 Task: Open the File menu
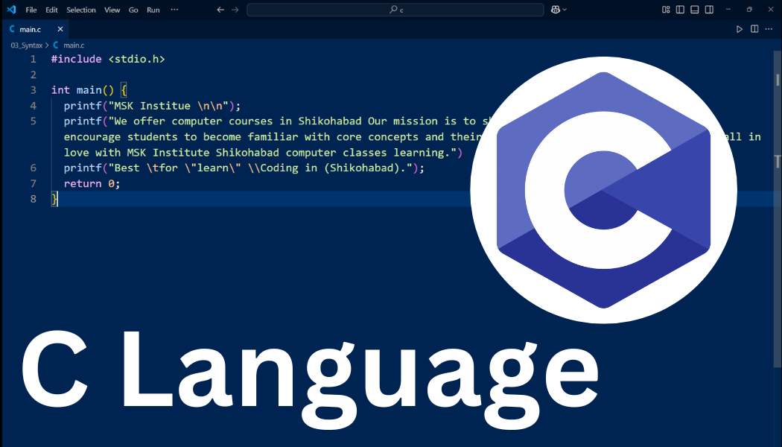(x=31, y=10)
